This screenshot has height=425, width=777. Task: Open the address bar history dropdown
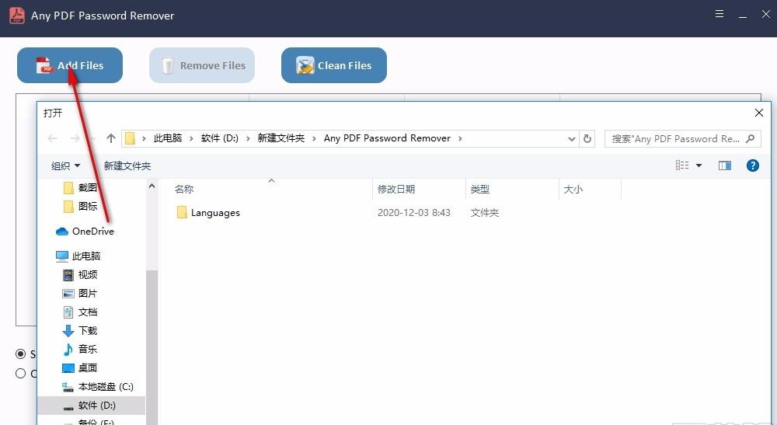(x=571, y=139)
